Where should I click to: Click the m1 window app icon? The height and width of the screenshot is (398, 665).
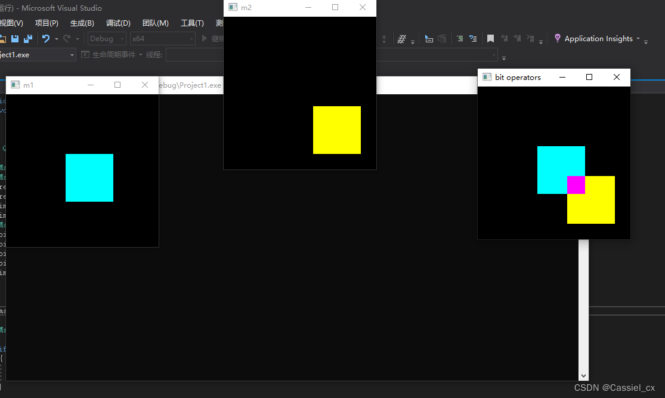tap(16, 85)
